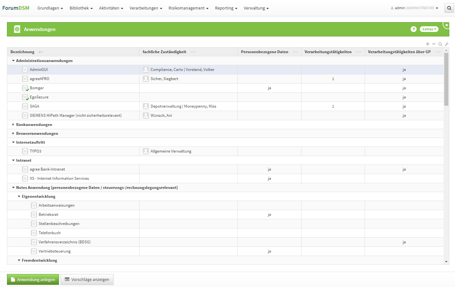The width and height of the screenshot is (455, 287).
Task: Open the Reporting menu
Action: click(x=226, y=8)
